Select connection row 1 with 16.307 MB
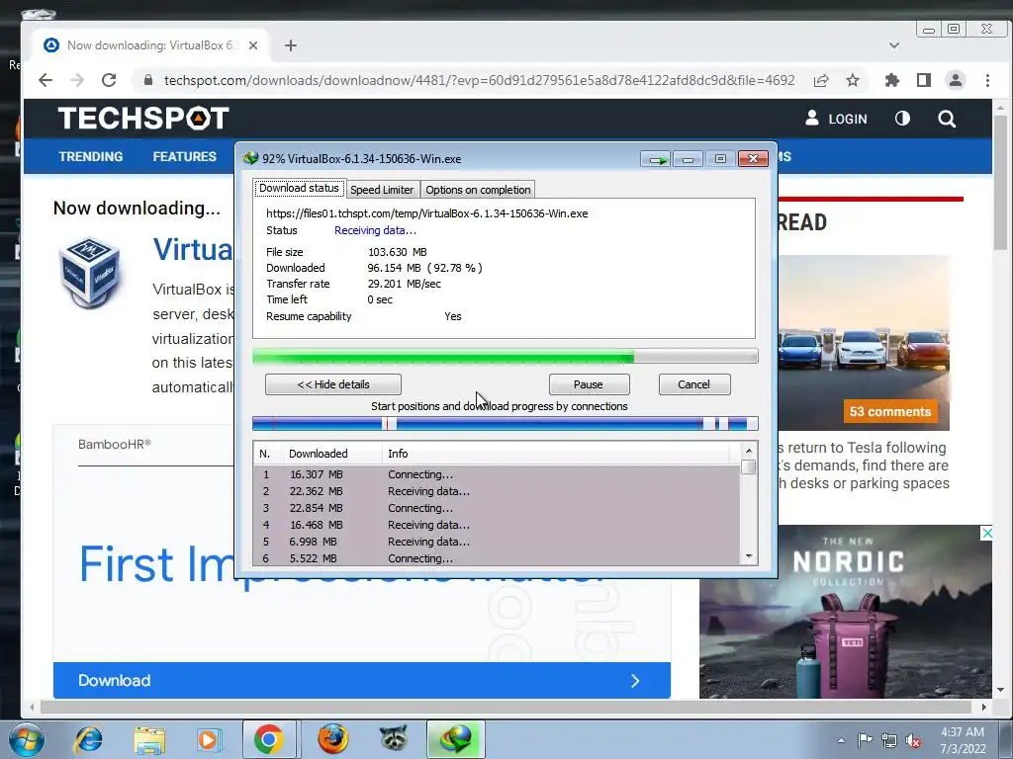The image size is (1013, 759). coord(497,474)
